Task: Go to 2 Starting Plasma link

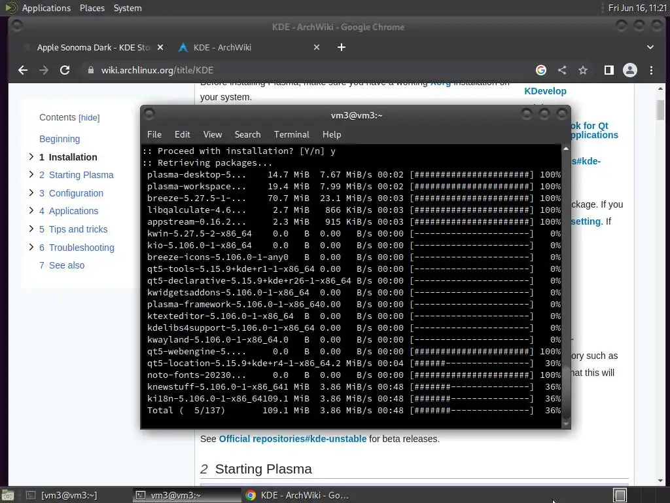Action: (76, 175)
